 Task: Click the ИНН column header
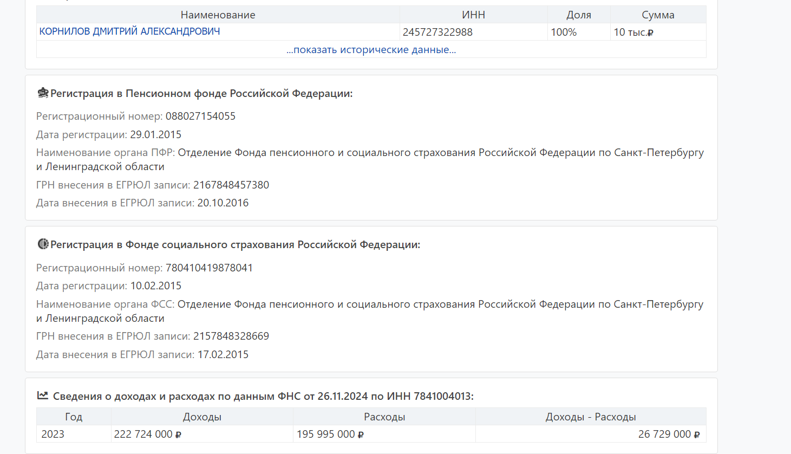(x=473, y=15)
